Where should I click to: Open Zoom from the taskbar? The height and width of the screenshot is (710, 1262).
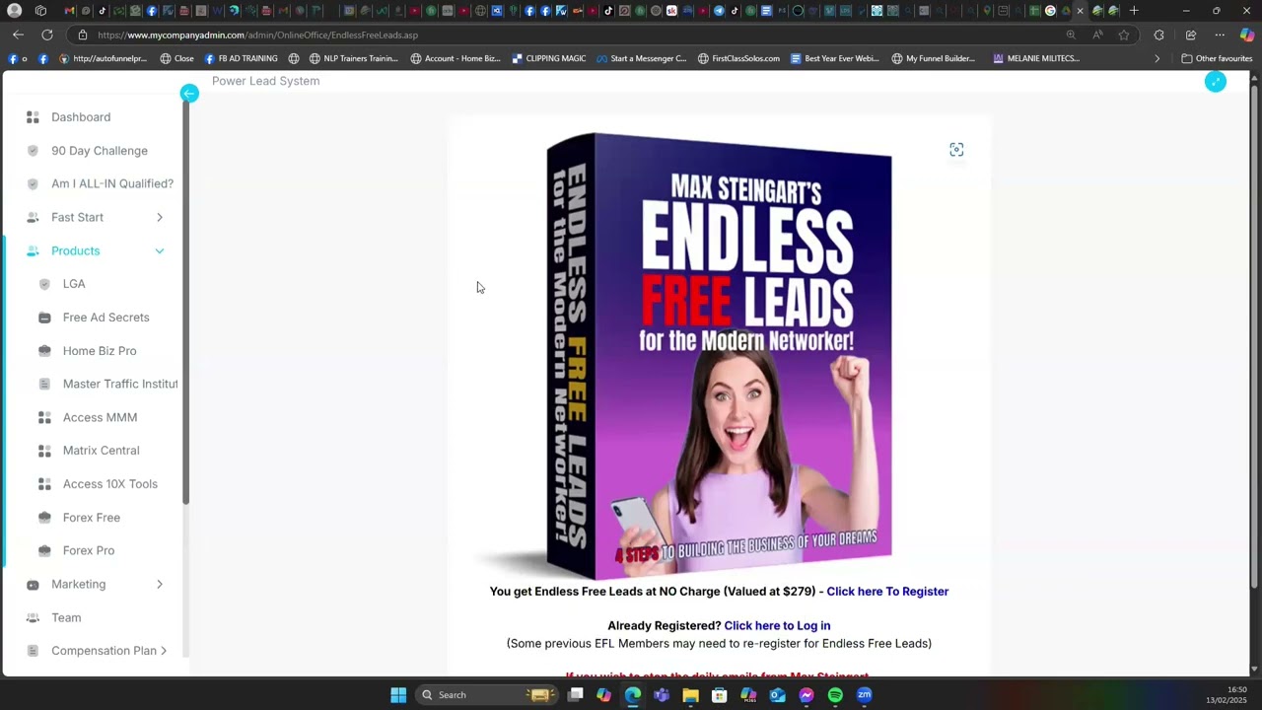click(865, 695)
